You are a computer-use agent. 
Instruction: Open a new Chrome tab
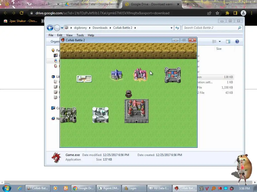tap(188, 4)
